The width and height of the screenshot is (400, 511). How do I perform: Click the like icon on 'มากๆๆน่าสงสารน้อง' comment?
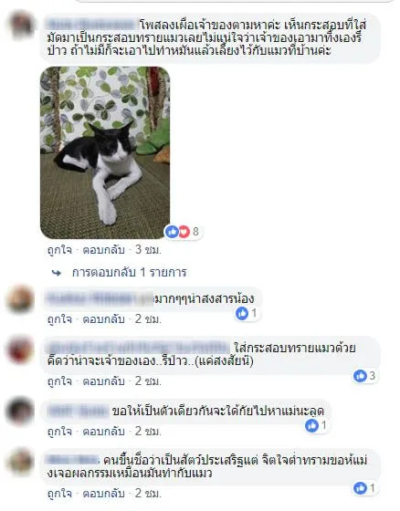242,314
